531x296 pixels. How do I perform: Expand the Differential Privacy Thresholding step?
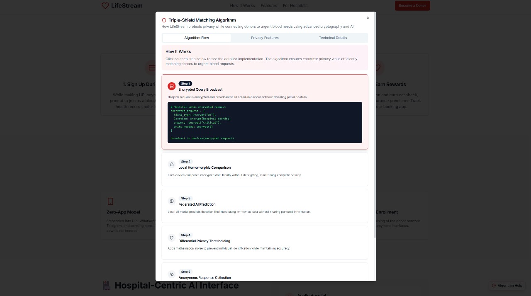[265, 243]
